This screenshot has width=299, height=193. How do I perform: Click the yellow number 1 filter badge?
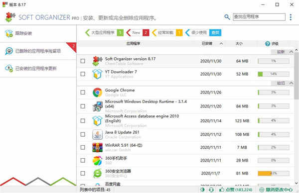pyautogui.click(x=179, y=32)
